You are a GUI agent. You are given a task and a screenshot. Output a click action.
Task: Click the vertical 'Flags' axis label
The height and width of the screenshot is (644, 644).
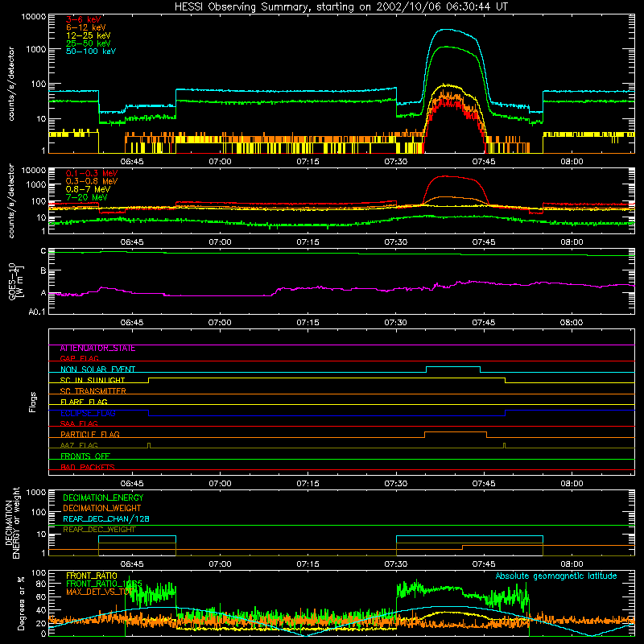coord(33,402)
